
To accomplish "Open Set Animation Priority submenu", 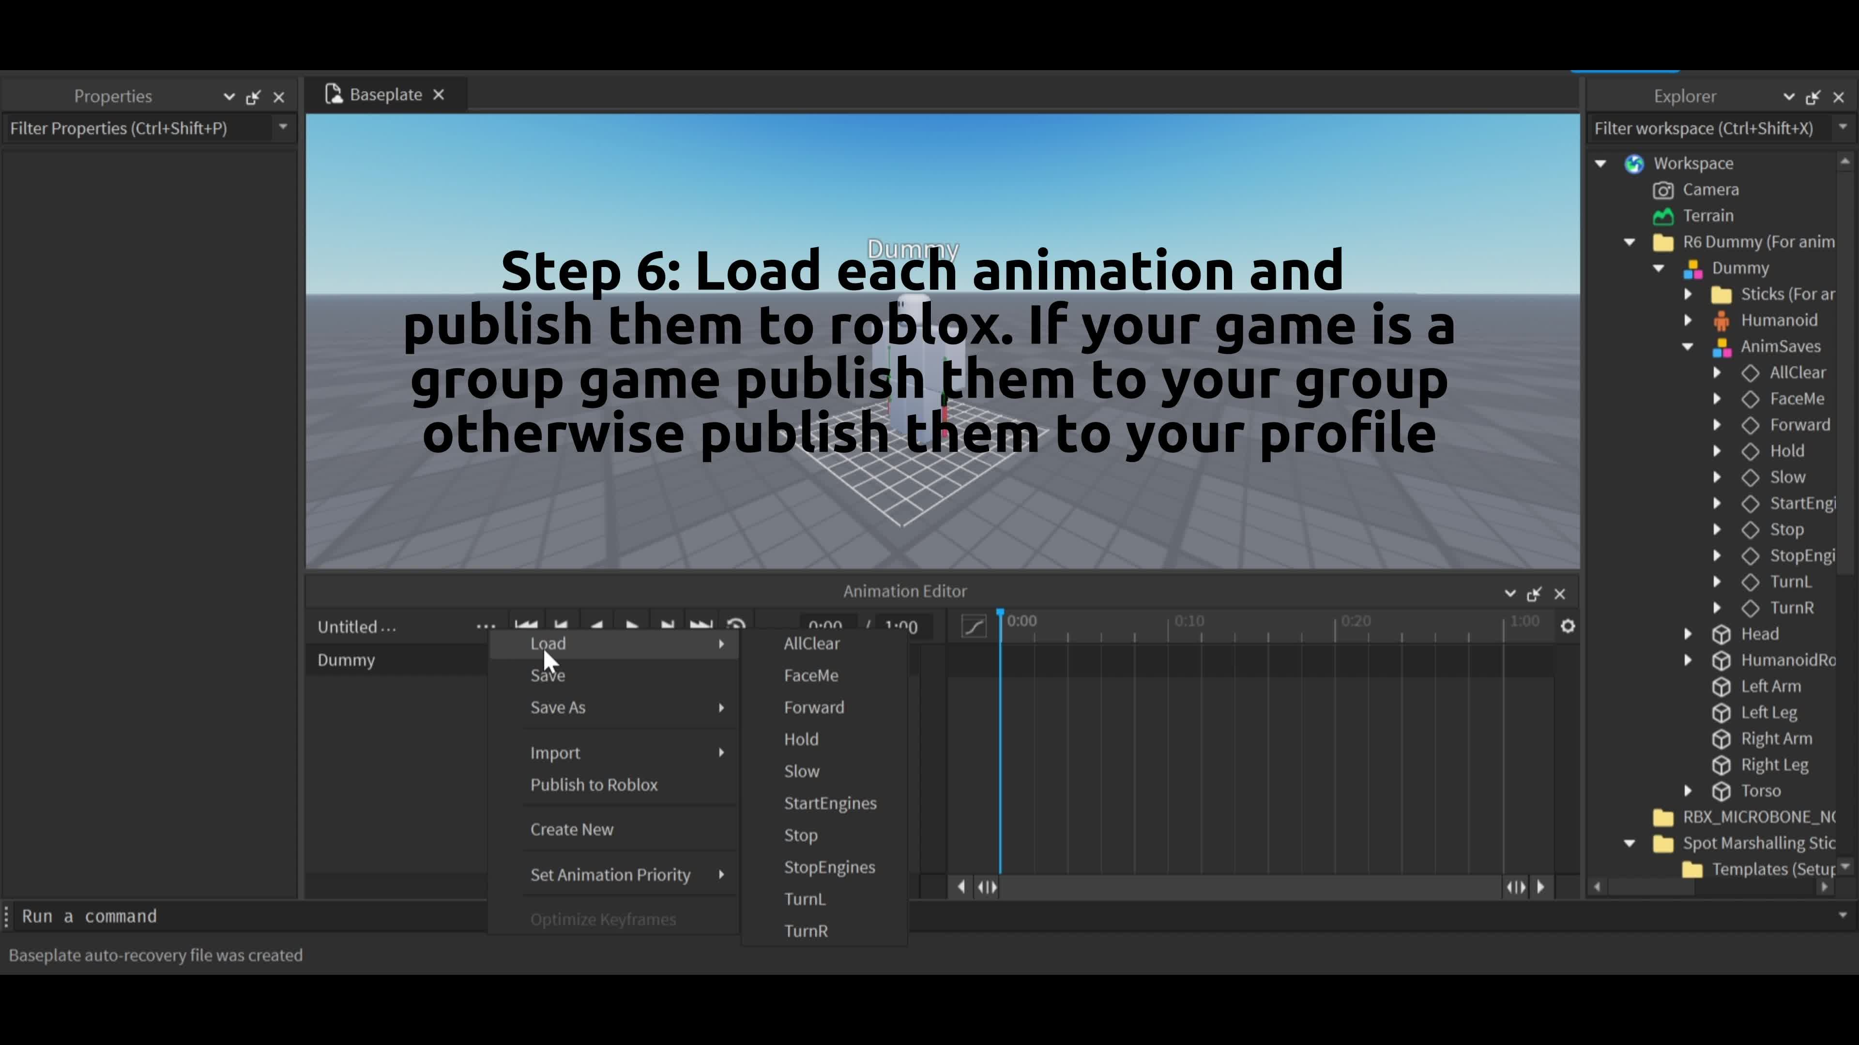I will (610, 875).
